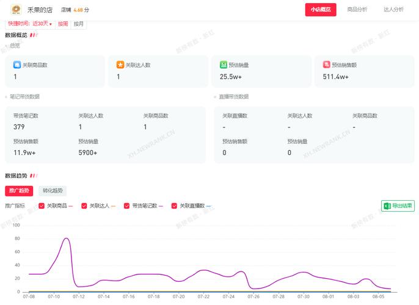This screenshot has height=305, width=419.
Task: Select the 小店概览 tab
Action: pos(321,10)
